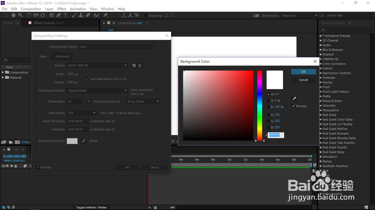This screenshot has width=375, height=210.
Task: Click the delete preset trash icon
Action: point(140,65)
